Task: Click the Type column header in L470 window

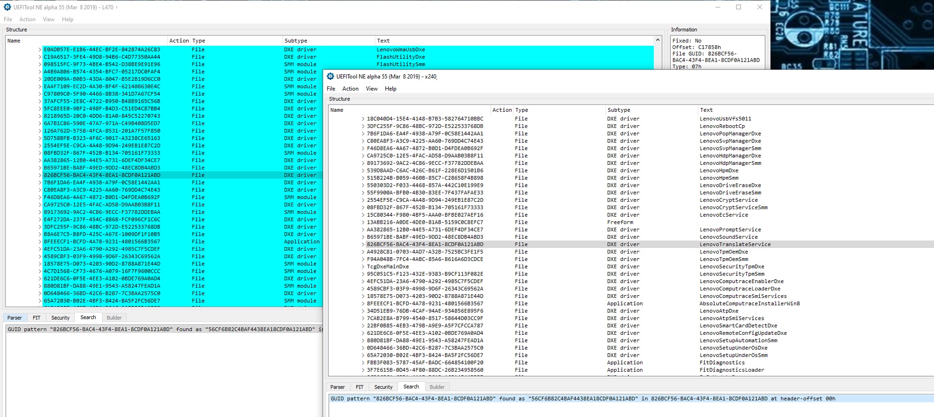Action: (x=236, y=41)
